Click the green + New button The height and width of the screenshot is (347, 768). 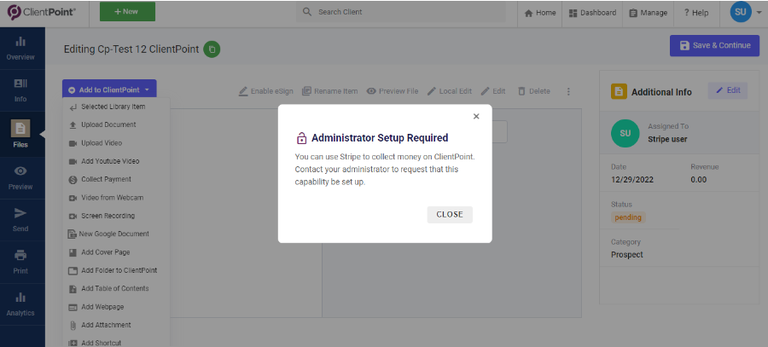click(127, 12)
